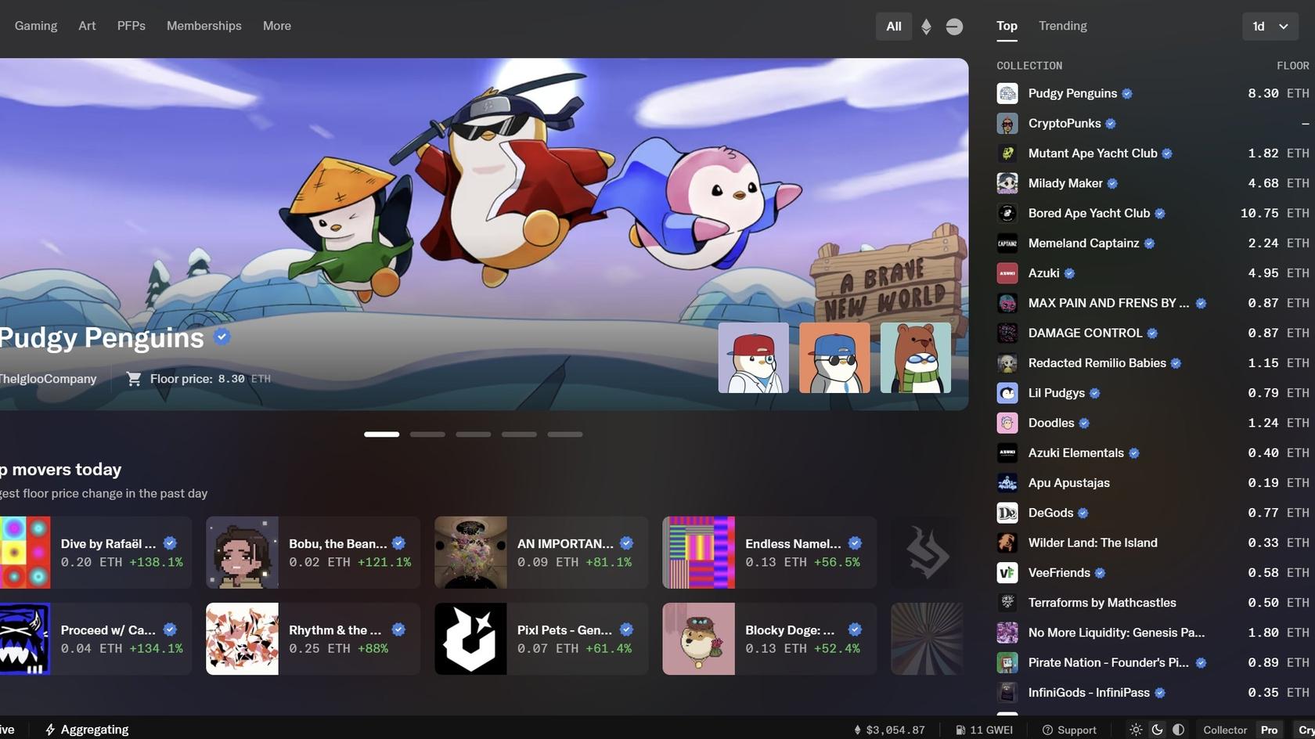The height and width of the screenshot is (739, 1315).
Task: Open the Rhythm & the ... mover card
Action: click(313, 639)
